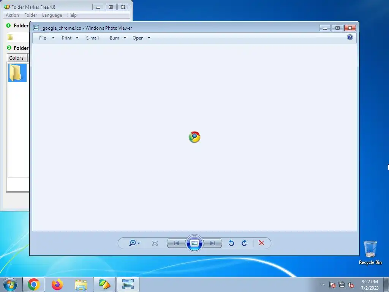Select the Colors tab in Folder Marker

pos(16,58)
